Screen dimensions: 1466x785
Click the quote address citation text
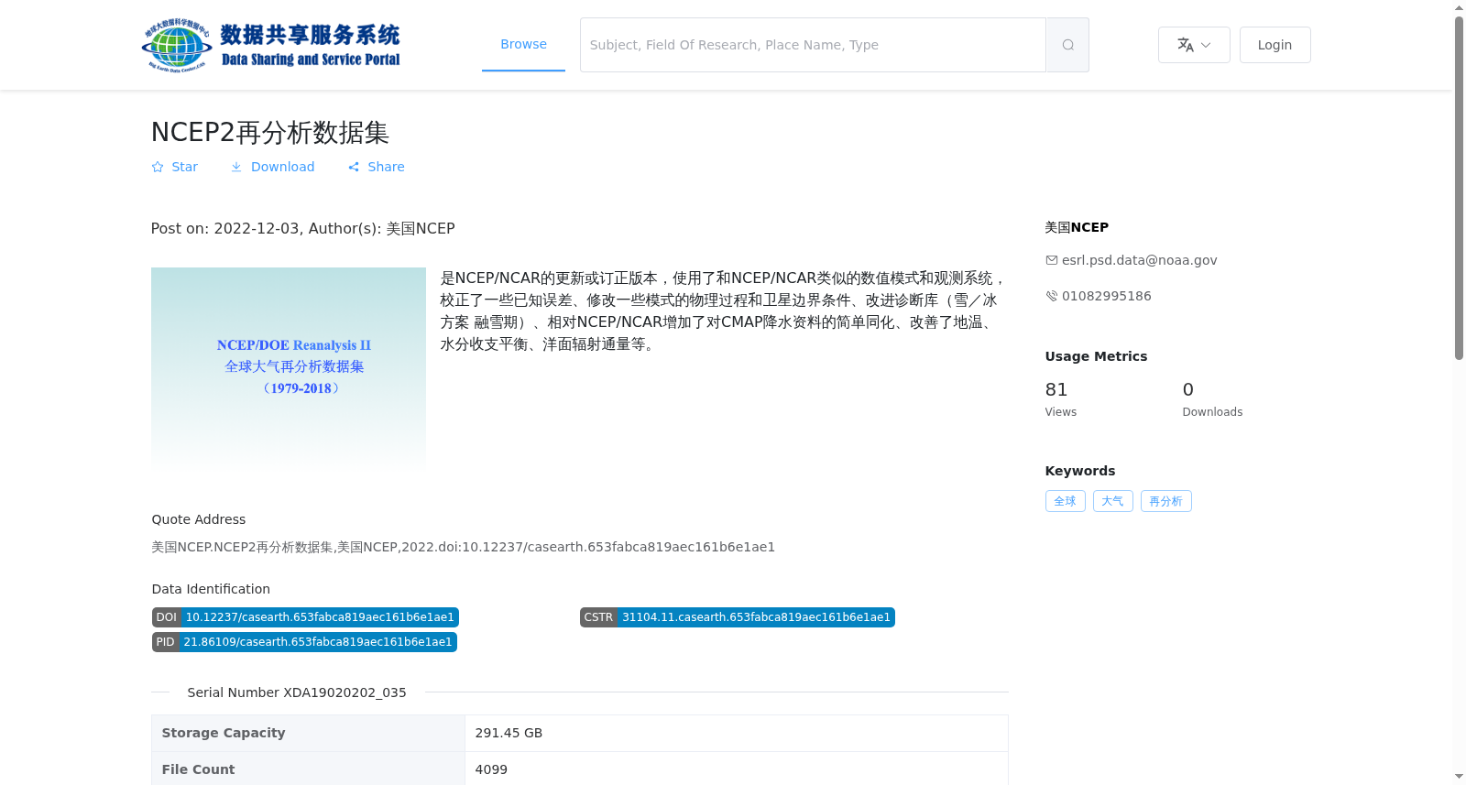(463, 547)
